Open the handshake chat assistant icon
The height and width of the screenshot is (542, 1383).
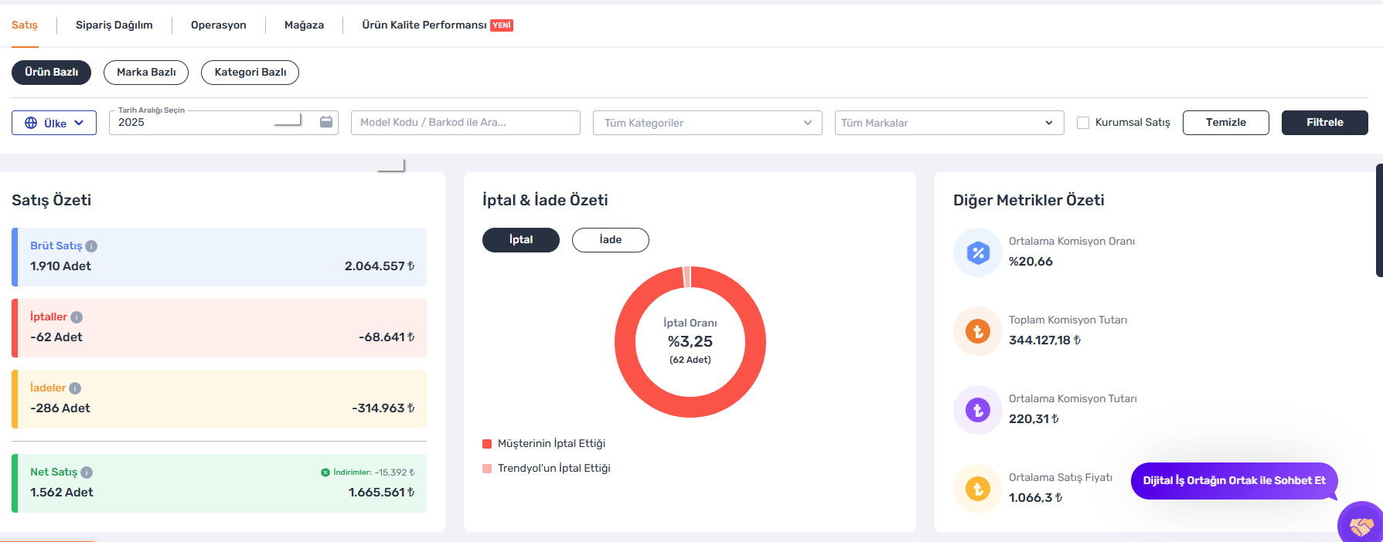click(1361, 525)
